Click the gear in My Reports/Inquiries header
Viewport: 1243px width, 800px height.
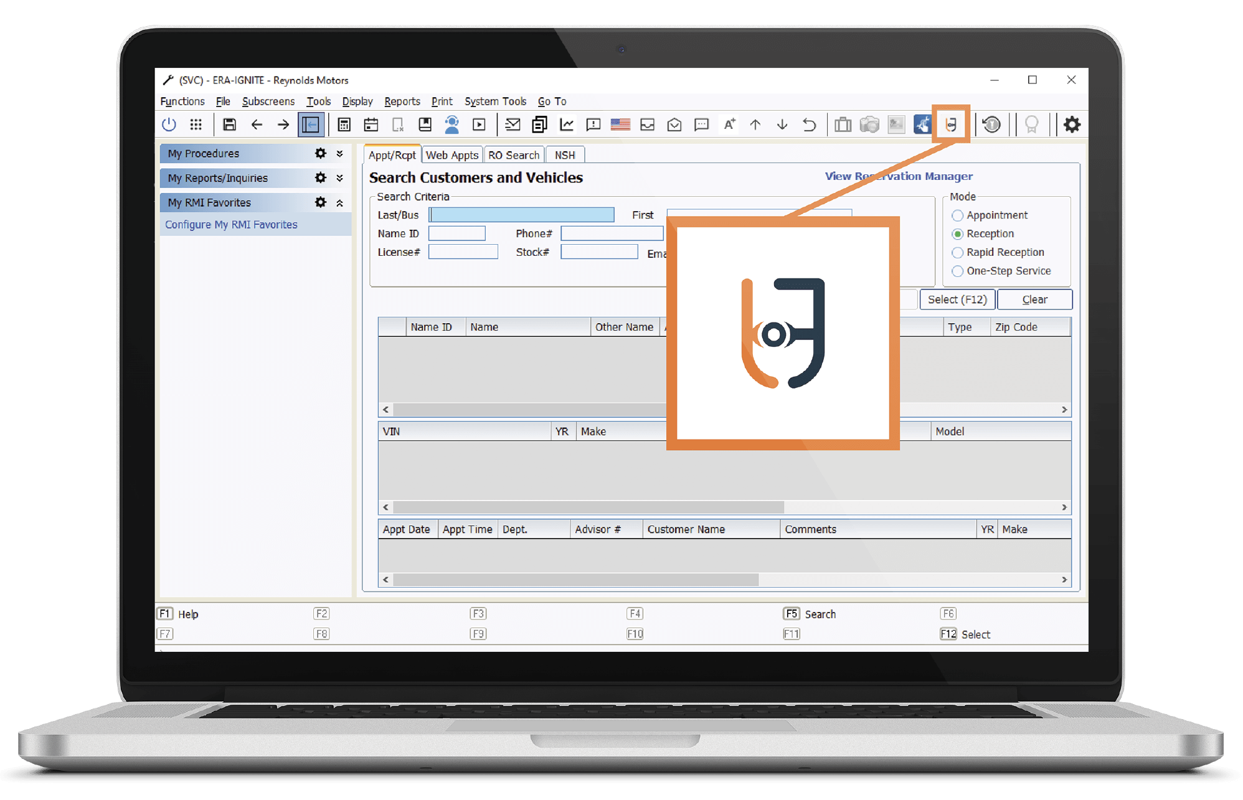tap(320, 177)
